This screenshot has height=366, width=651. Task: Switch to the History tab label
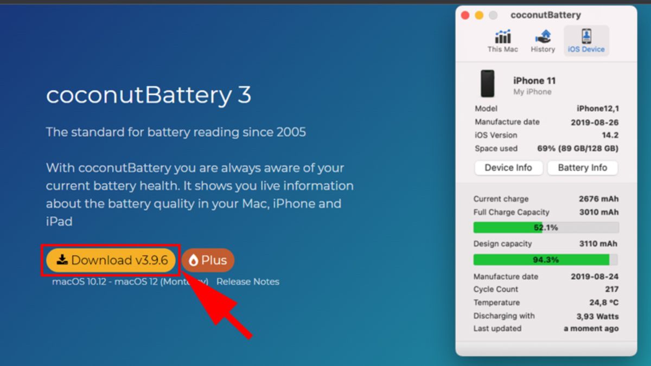pyautogui.click(x=542, y=49)
